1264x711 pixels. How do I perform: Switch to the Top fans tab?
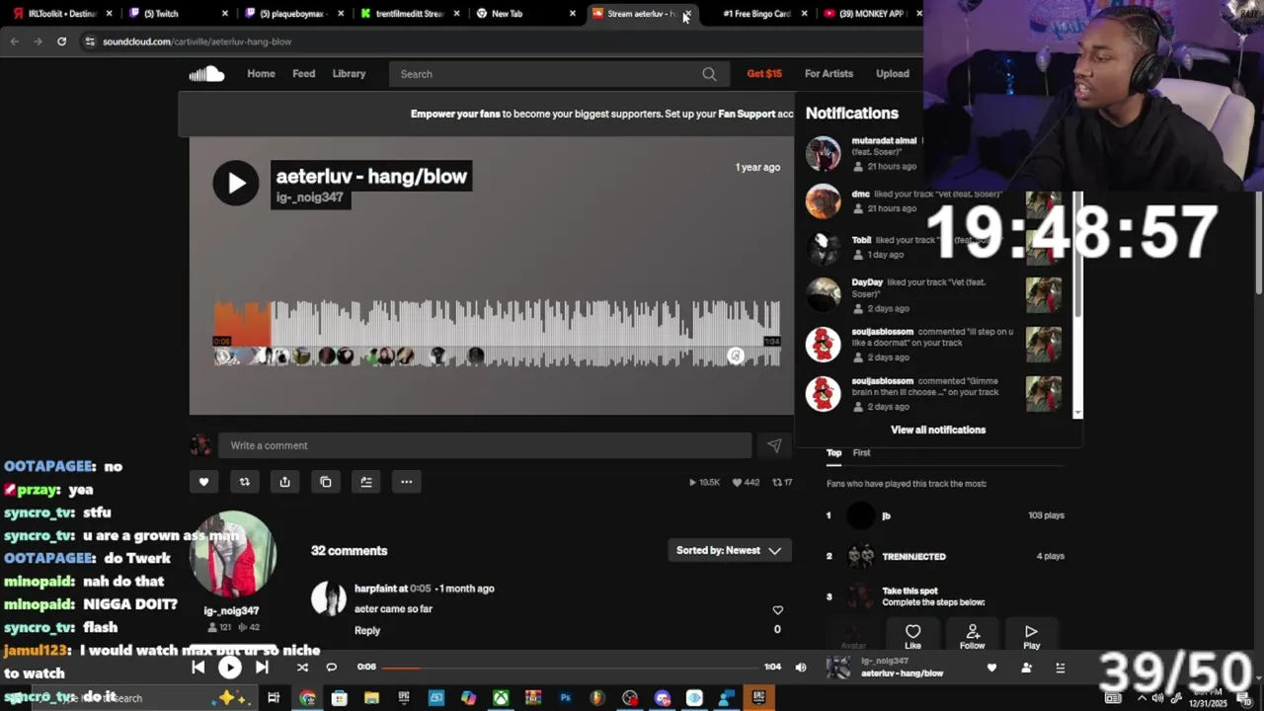point(833,452)
